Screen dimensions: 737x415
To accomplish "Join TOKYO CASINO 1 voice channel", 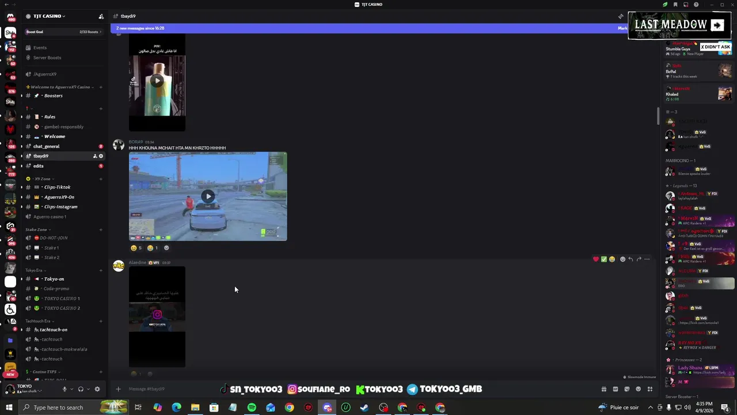I will [64, 299].
